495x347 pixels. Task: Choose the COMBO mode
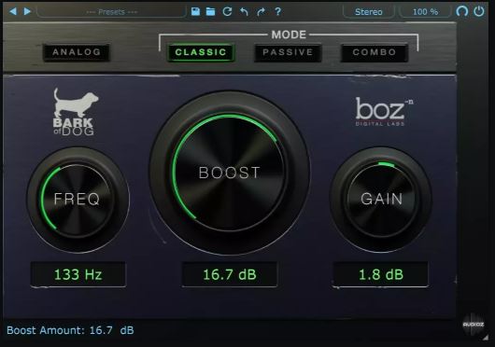point(375,52)
